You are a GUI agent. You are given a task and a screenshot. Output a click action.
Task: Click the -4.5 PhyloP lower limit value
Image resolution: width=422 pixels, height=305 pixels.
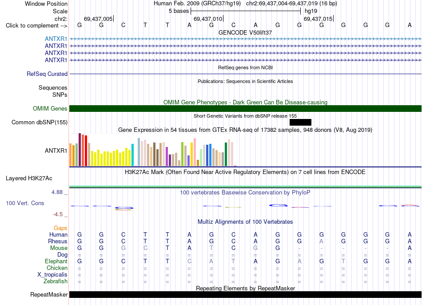pyautogui.click(x=58, y=214)
